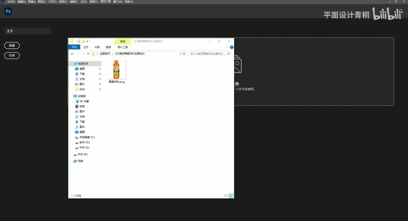This screenshot has height=221, width=408.
Task: Open Explorer 共享 ribbon tab
Action: (x=97, y=47)
